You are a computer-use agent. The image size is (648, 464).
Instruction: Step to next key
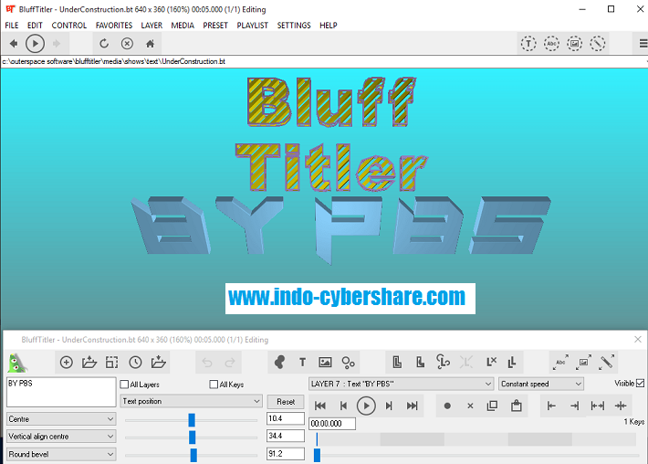[389, 406]
